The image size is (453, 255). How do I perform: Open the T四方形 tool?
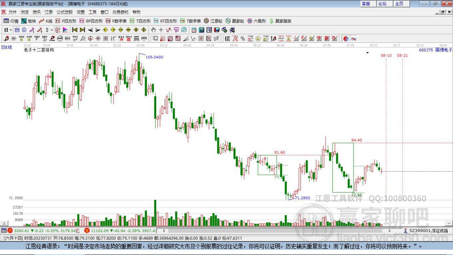[x=140, y=21]
